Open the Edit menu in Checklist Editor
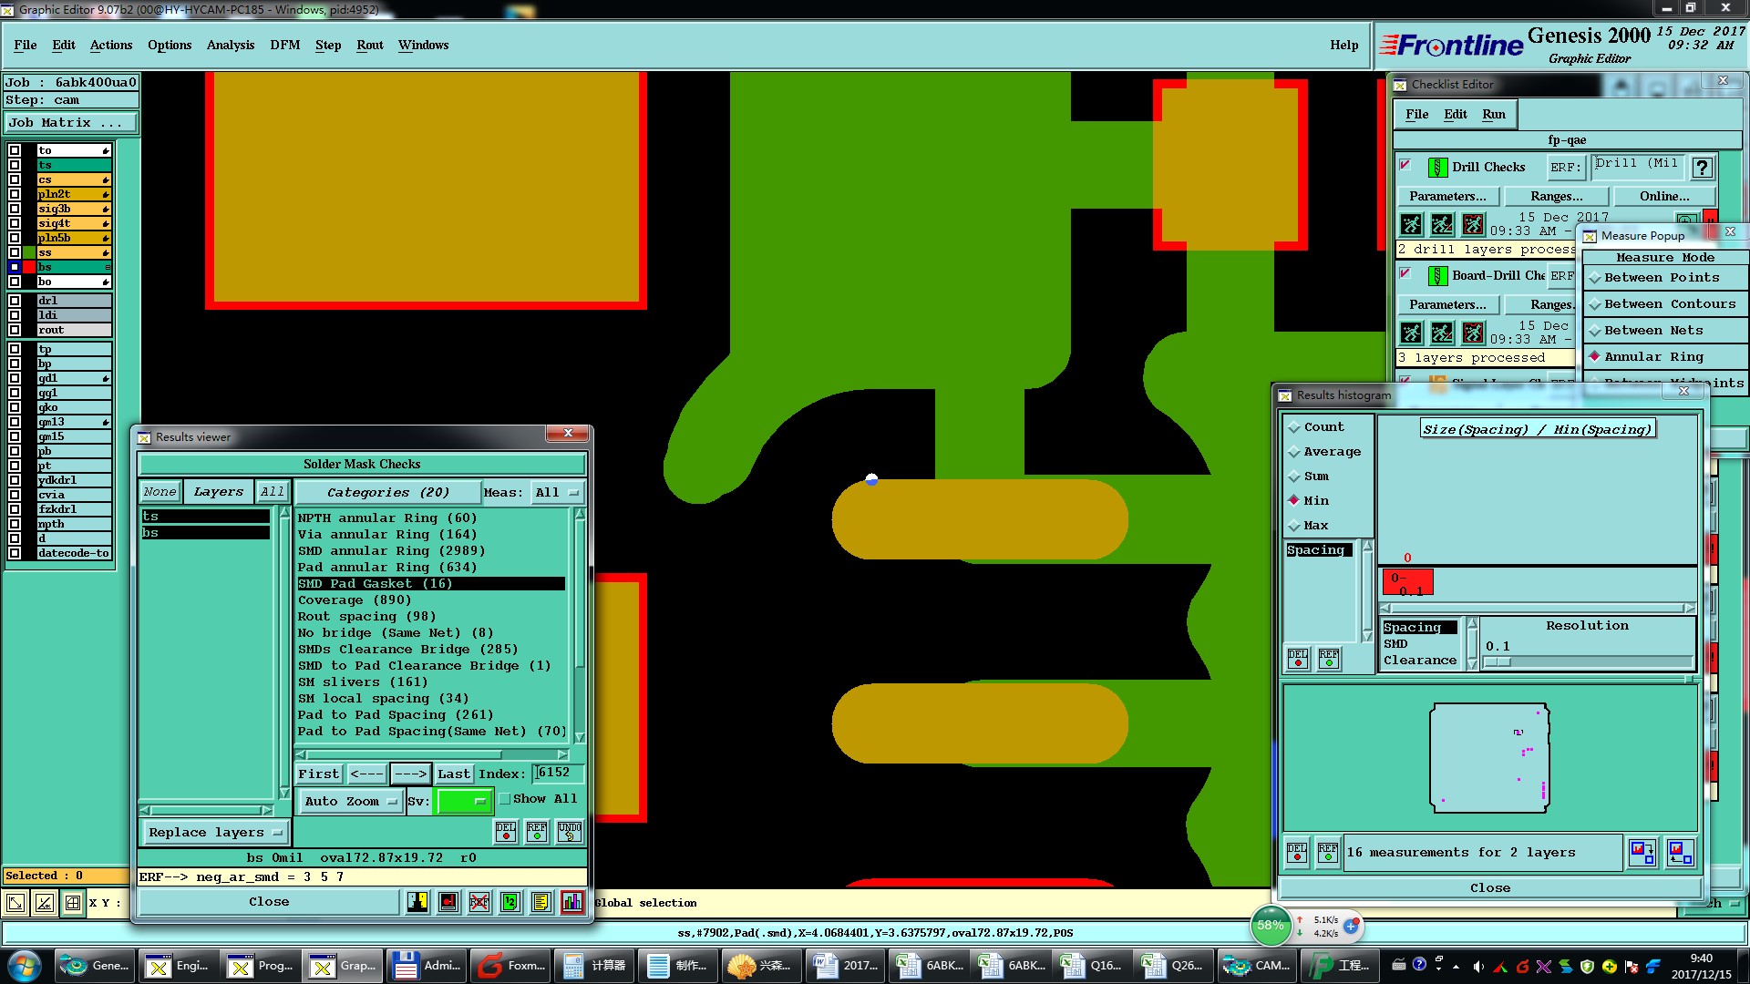Screen dimensions: 1750x984 coord(1456,115)
